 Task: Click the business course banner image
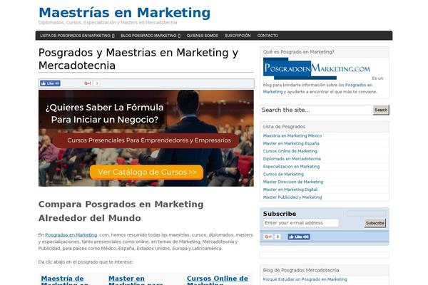point(146,138)
